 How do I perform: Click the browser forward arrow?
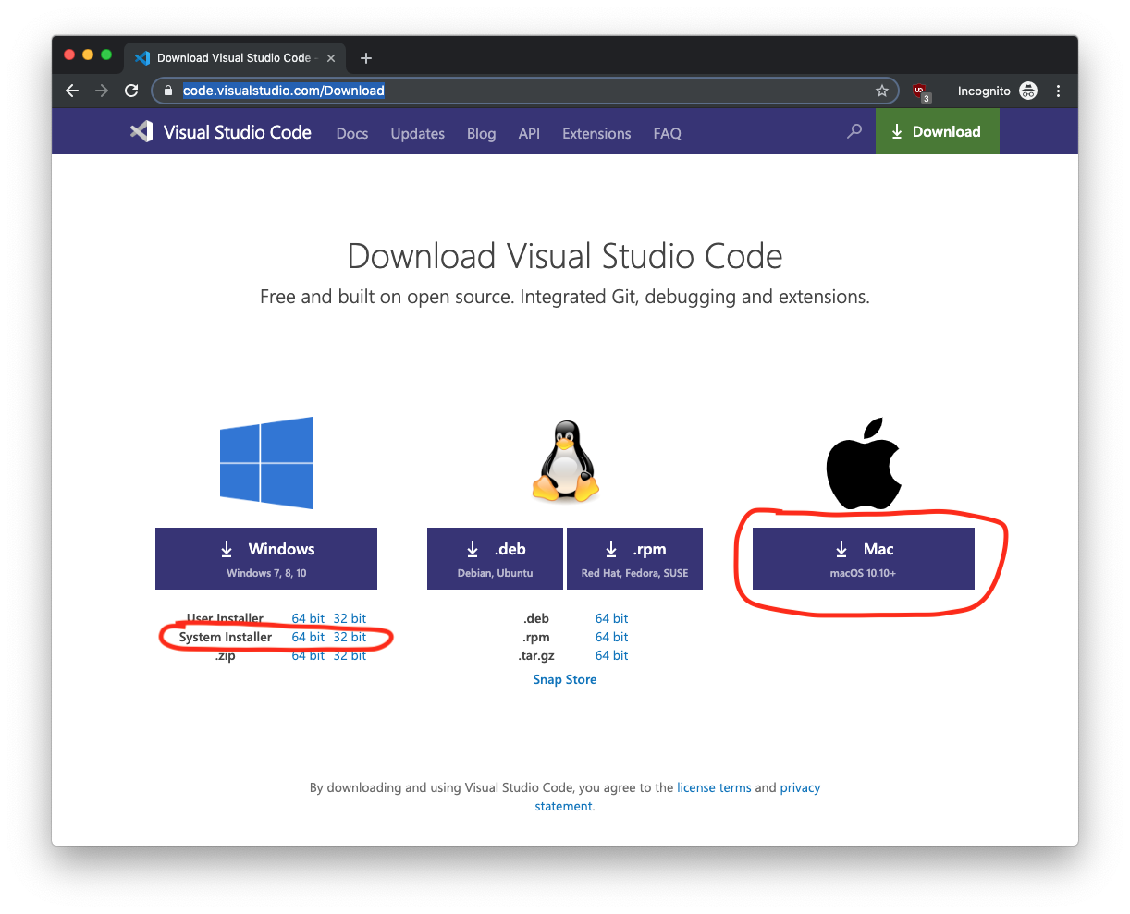(x=102, y=91)
